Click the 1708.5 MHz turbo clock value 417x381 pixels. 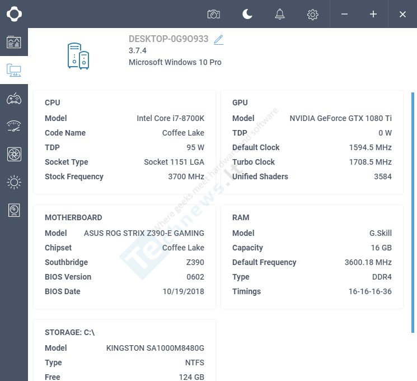coord(371,162)
